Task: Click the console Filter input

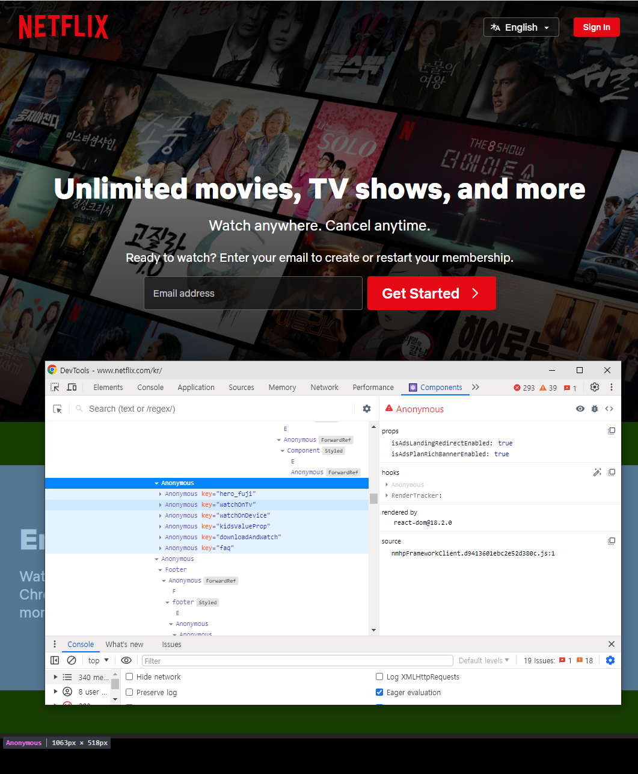Action: pos(297,661)
